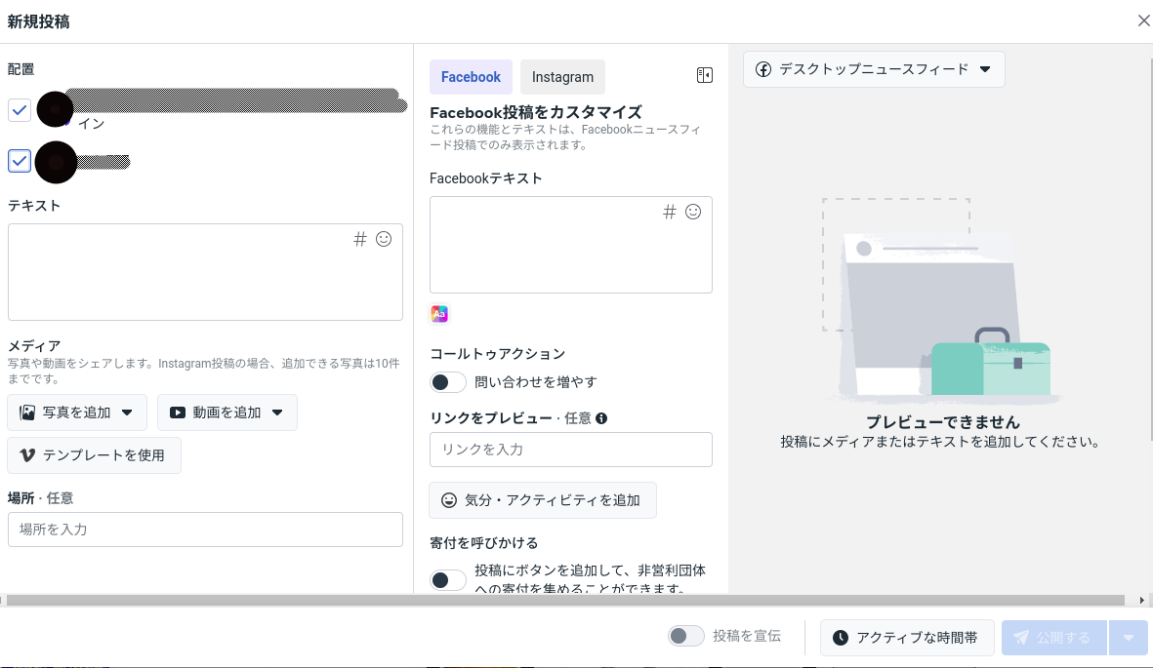Switch to the Facebook tab
Viewport: 1153px width, 668px height.
coord(471,77)
